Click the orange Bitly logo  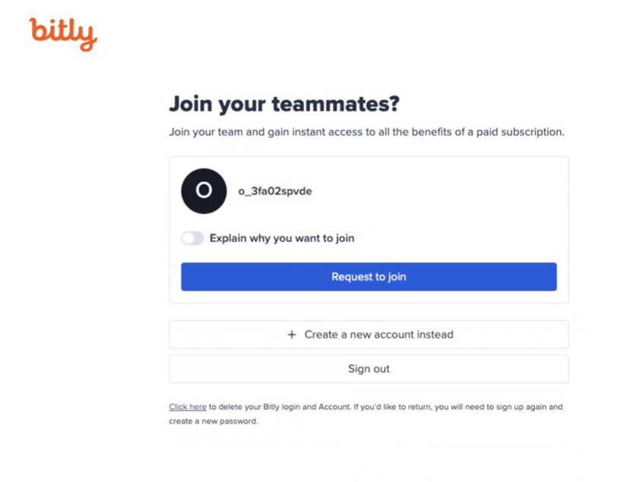(63, 34)
